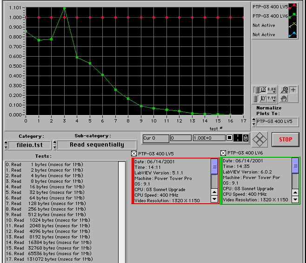Select test 10 Read 1024 bytes
The height and width of the screenshot is (263, 306).
click(47, 220)
